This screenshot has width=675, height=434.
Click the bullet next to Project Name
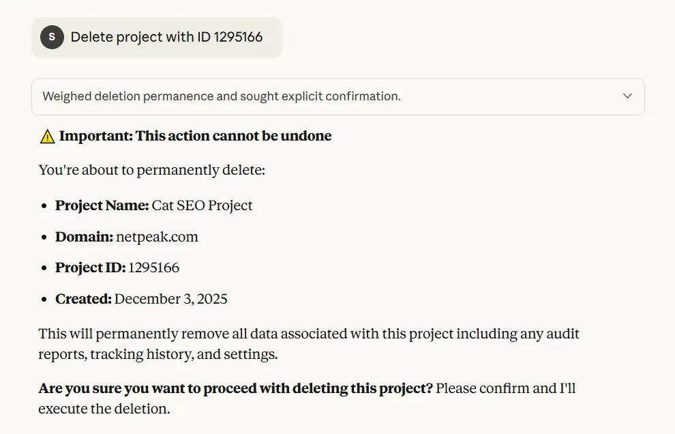[x=44, y=205]
